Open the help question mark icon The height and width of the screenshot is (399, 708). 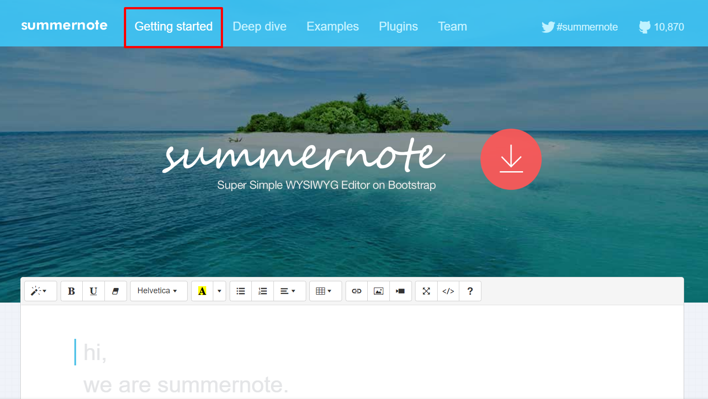pos(470,291)
